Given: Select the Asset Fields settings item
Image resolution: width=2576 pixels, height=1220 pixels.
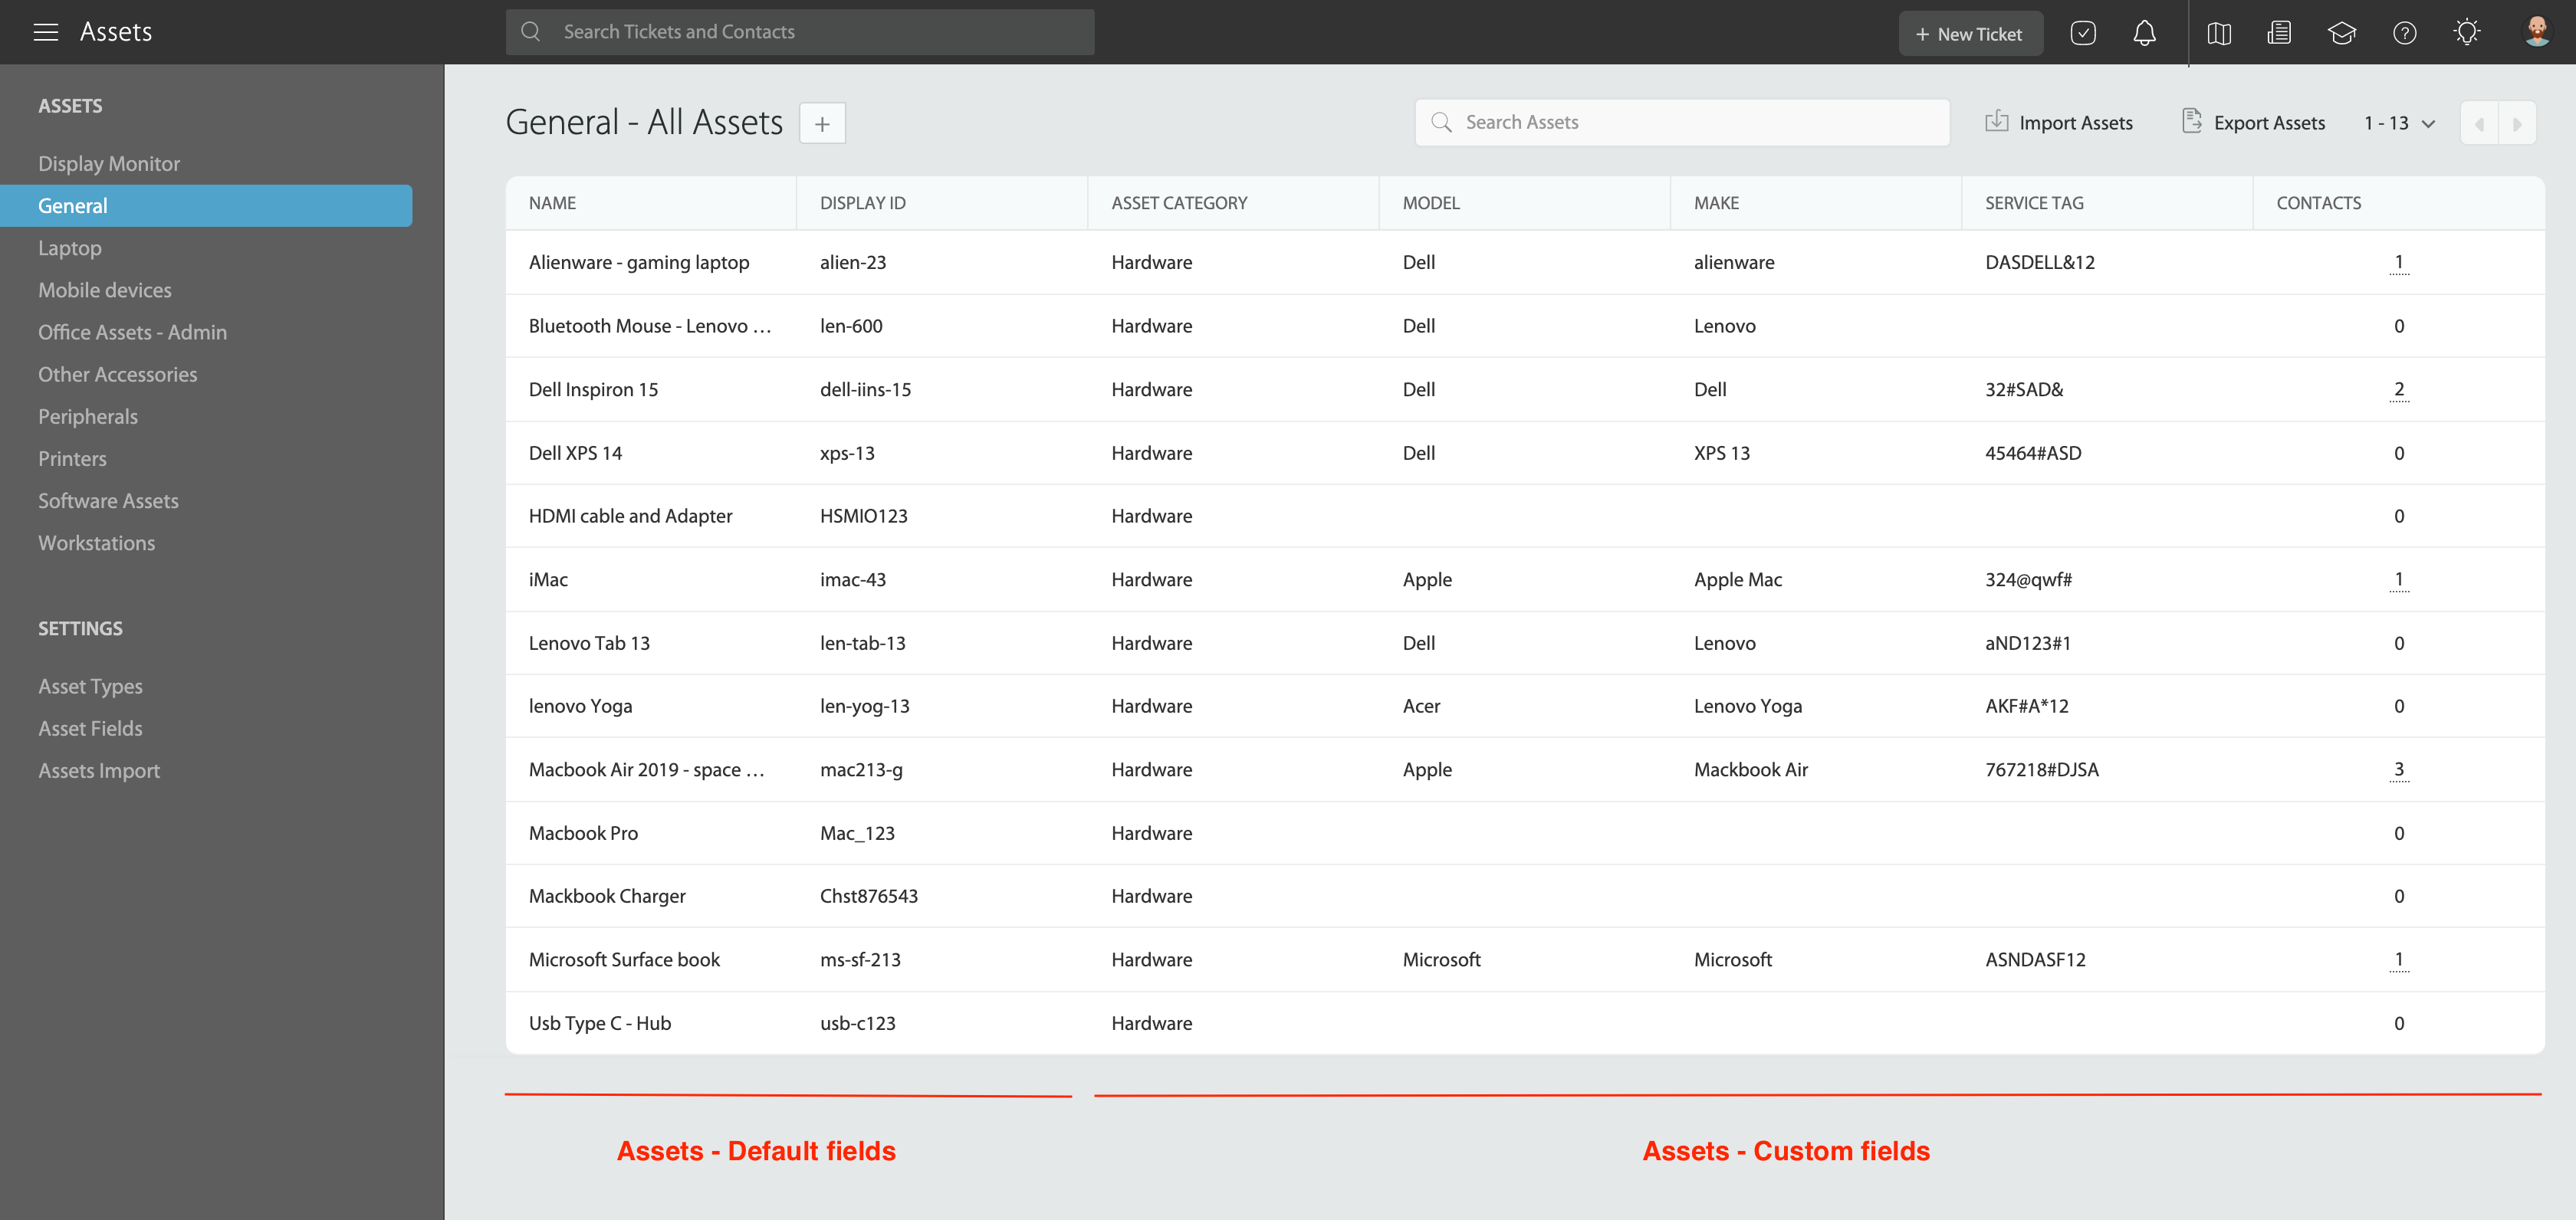Looking at the screenshot, I should point(90,727).
